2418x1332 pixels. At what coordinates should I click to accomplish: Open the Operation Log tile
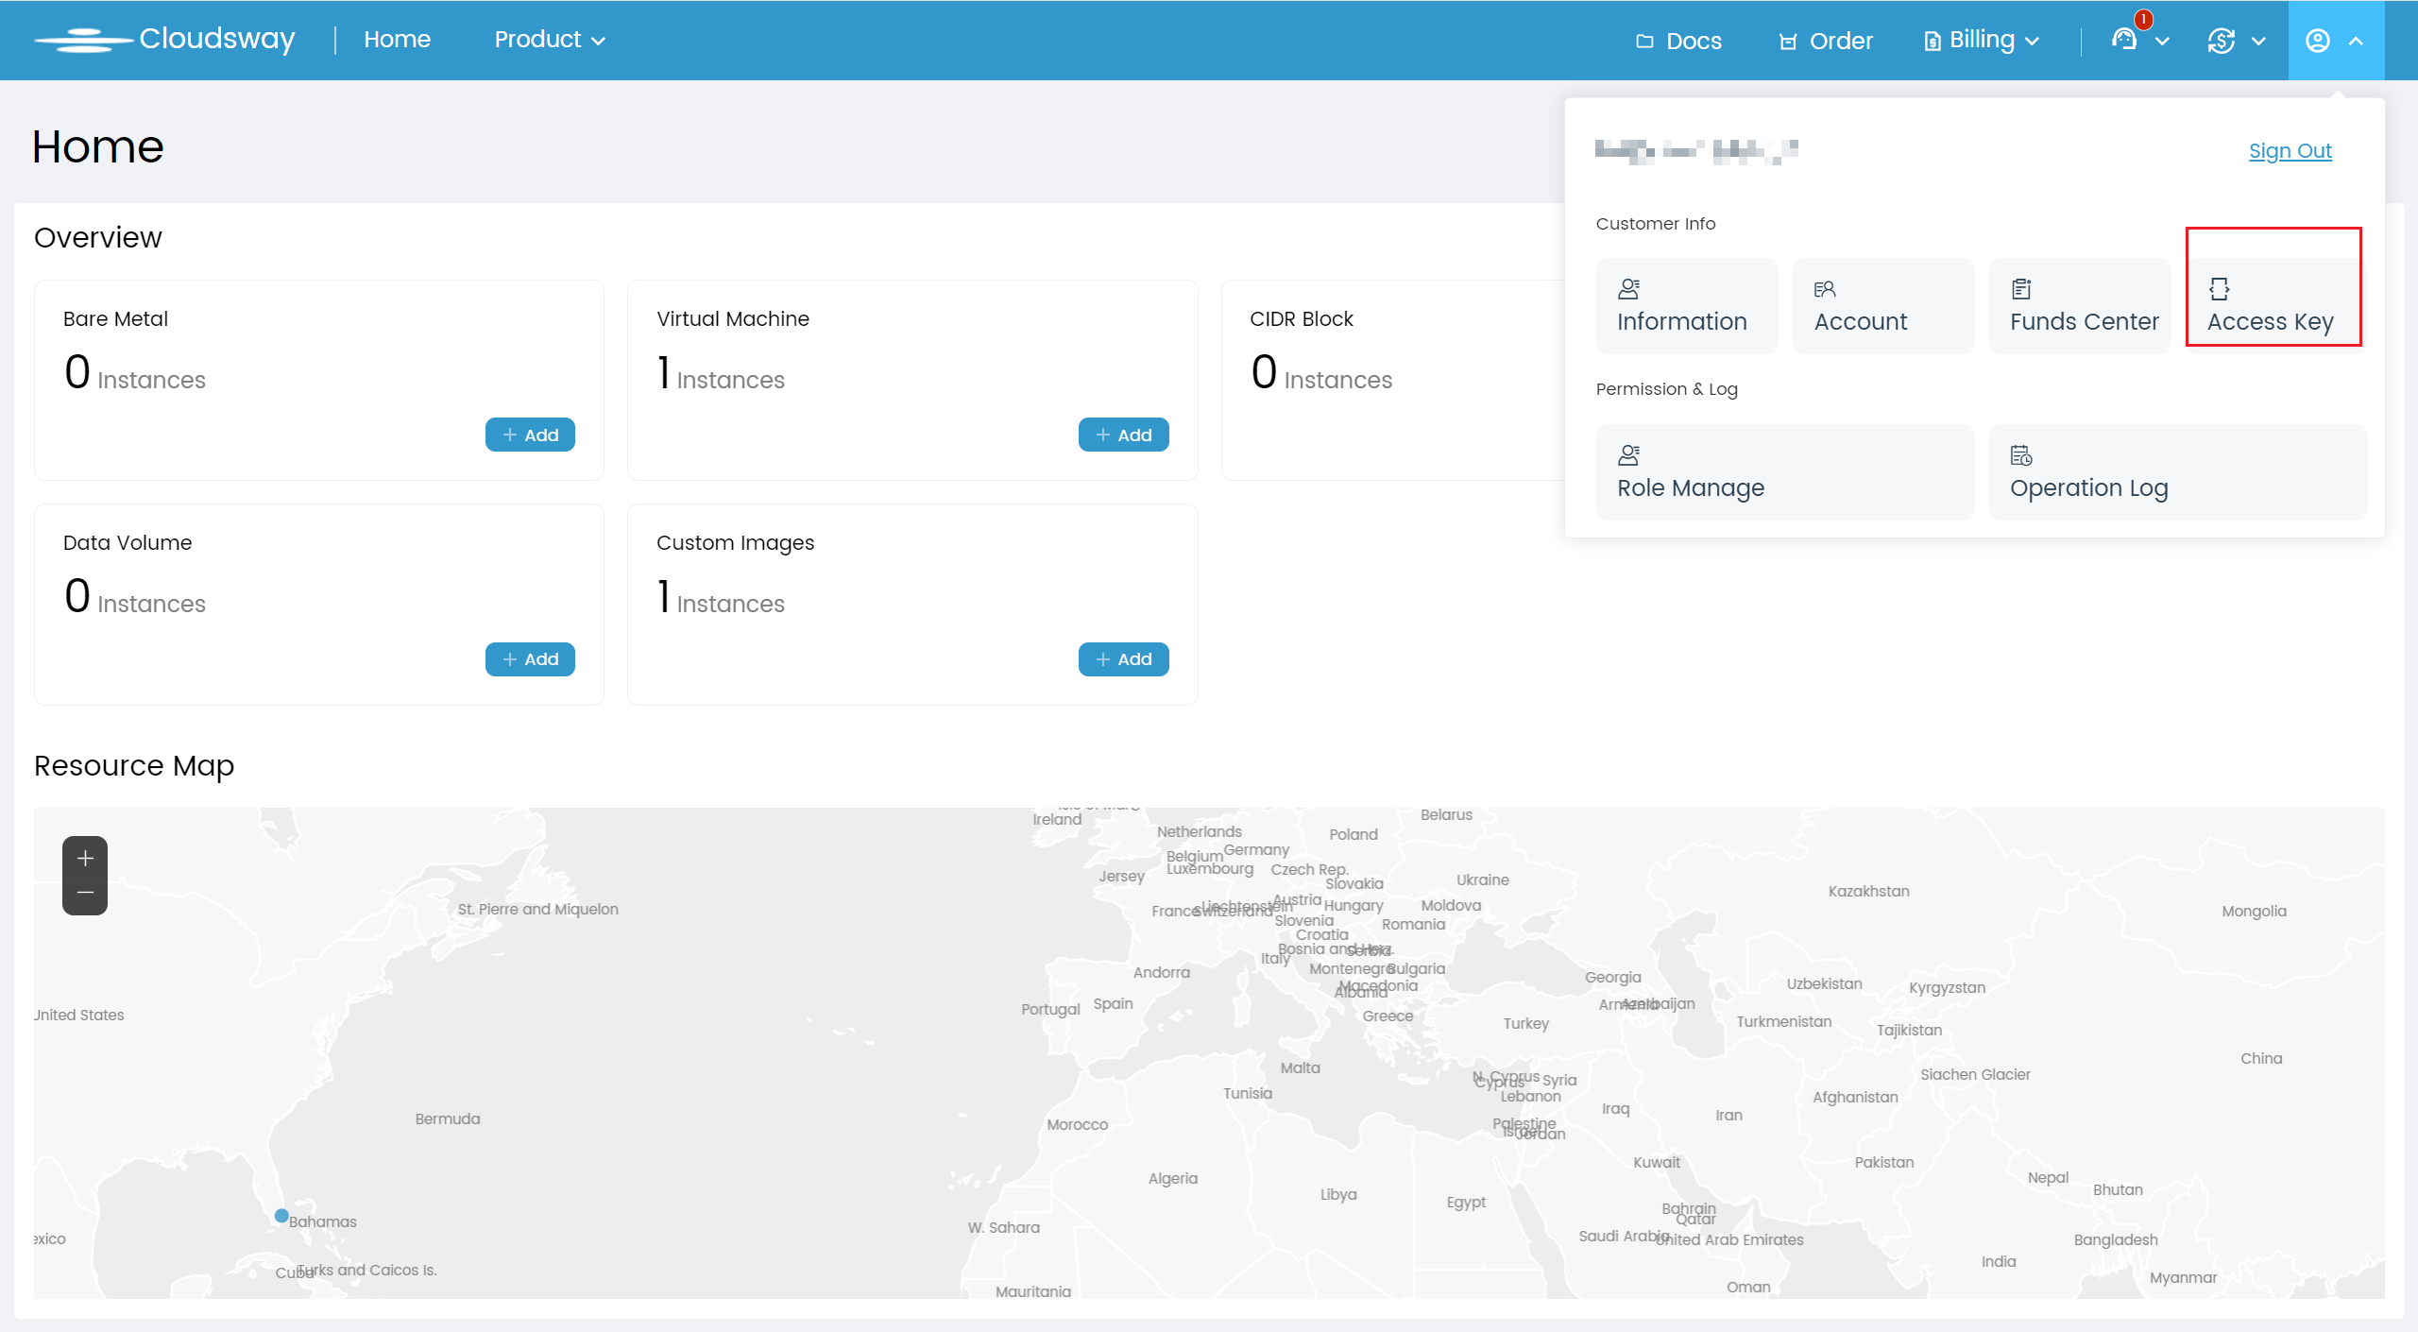[x=2177, y=471]
